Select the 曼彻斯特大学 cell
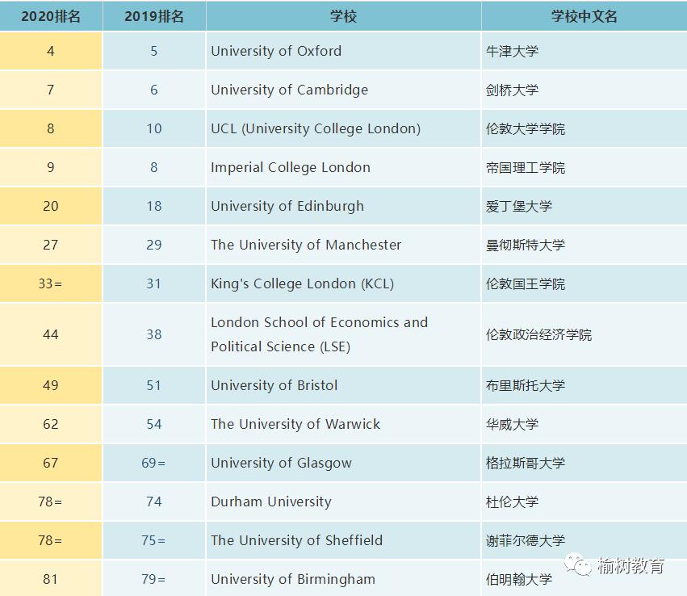 coord(584,245)
